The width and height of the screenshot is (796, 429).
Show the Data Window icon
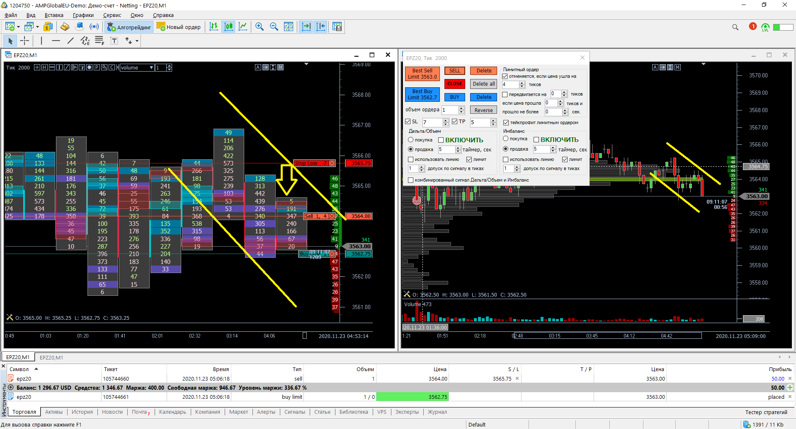pos(65,27)
